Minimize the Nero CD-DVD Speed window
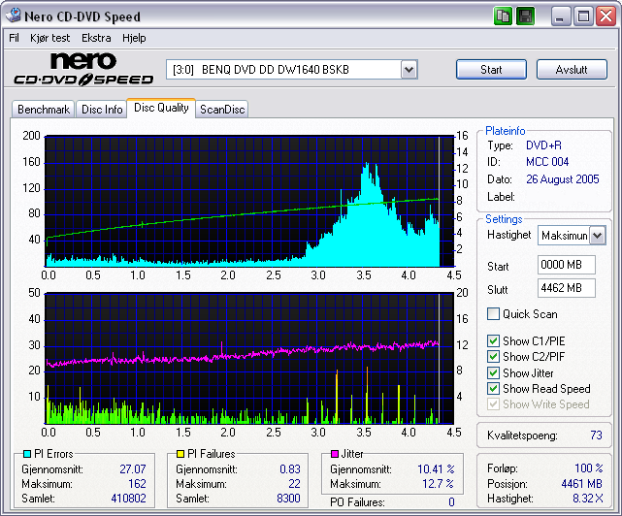 click(561, 16)
